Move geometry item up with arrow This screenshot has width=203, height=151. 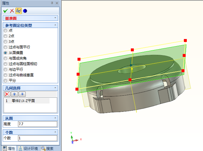(14, 94)
